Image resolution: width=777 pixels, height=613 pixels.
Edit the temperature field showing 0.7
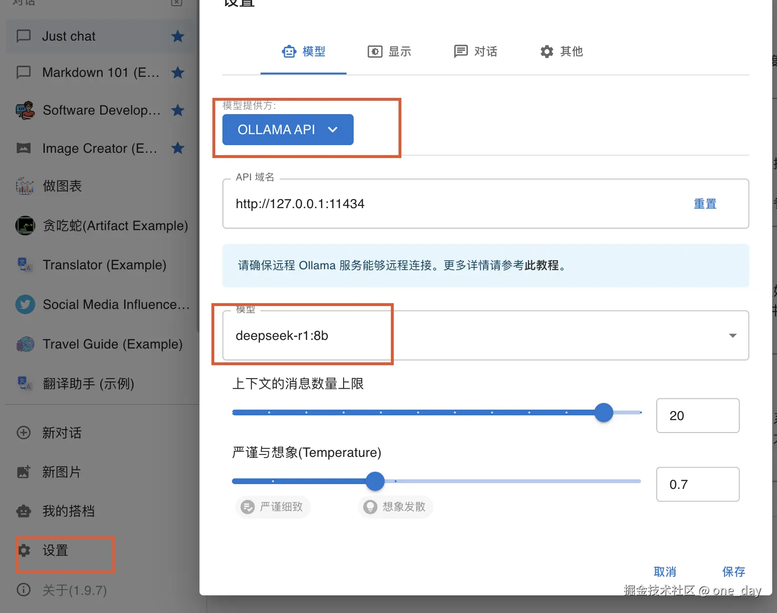pyautogui.click(x=698, y=484)
